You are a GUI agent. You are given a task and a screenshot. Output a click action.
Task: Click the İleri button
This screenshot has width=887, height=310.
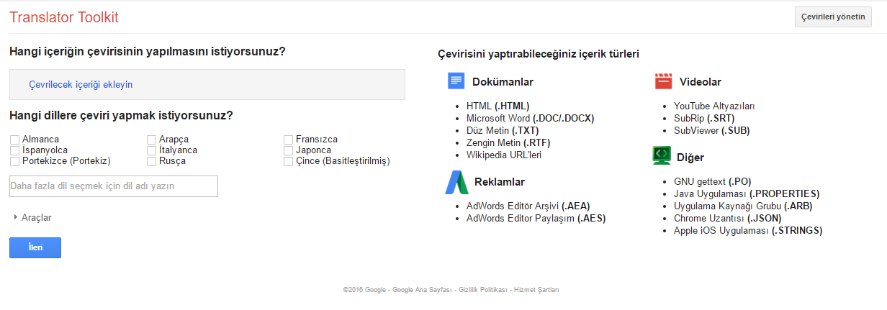point(35,247)
